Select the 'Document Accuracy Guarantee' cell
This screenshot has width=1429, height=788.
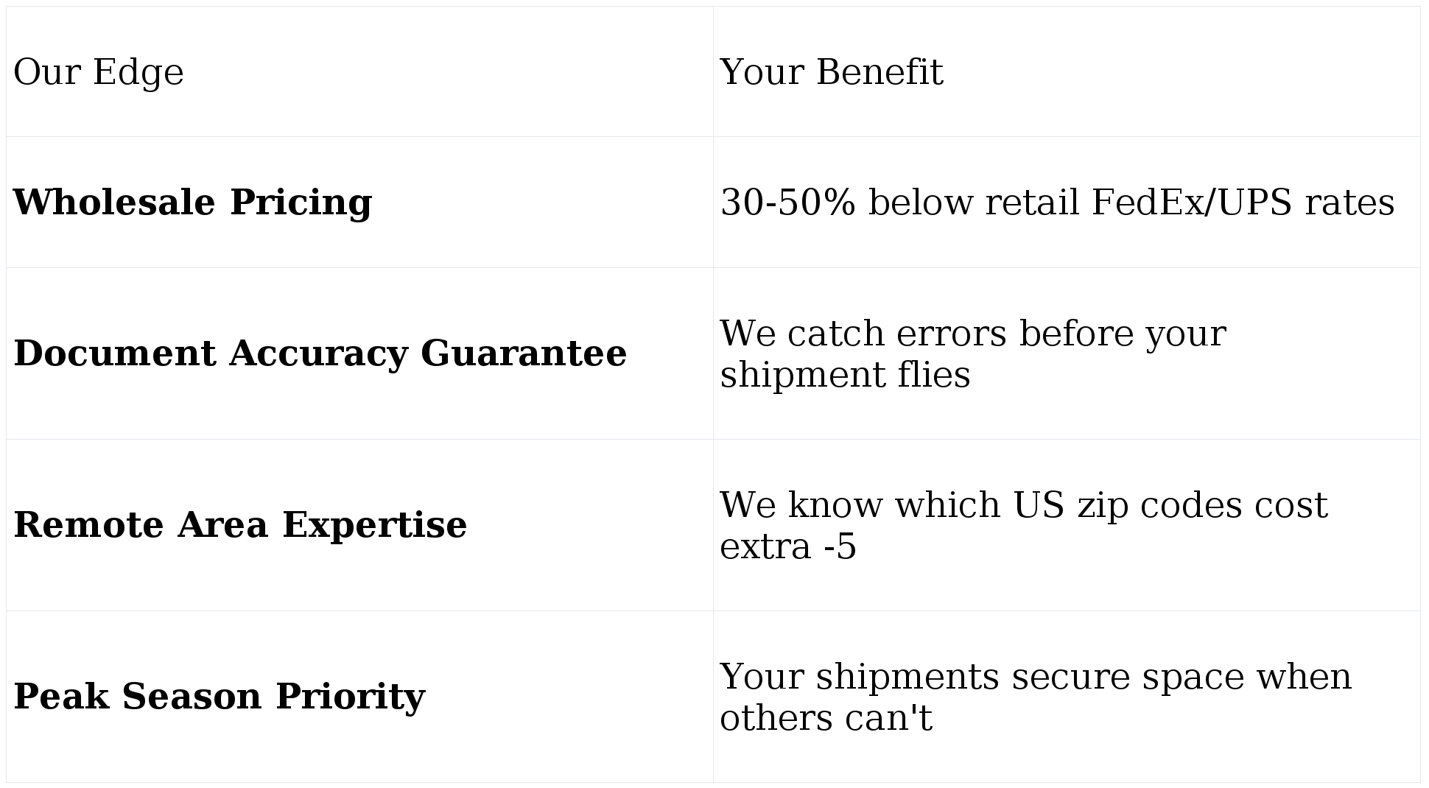point(320,353)
